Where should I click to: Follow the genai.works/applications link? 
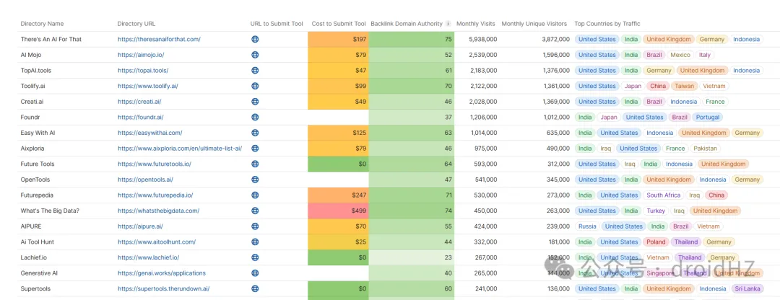162,273
